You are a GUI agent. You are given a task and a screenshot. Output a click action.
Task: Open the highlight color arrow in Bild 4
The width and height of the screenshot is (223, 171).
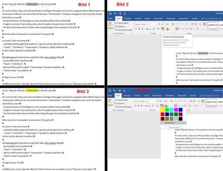(x=164, y=106)
